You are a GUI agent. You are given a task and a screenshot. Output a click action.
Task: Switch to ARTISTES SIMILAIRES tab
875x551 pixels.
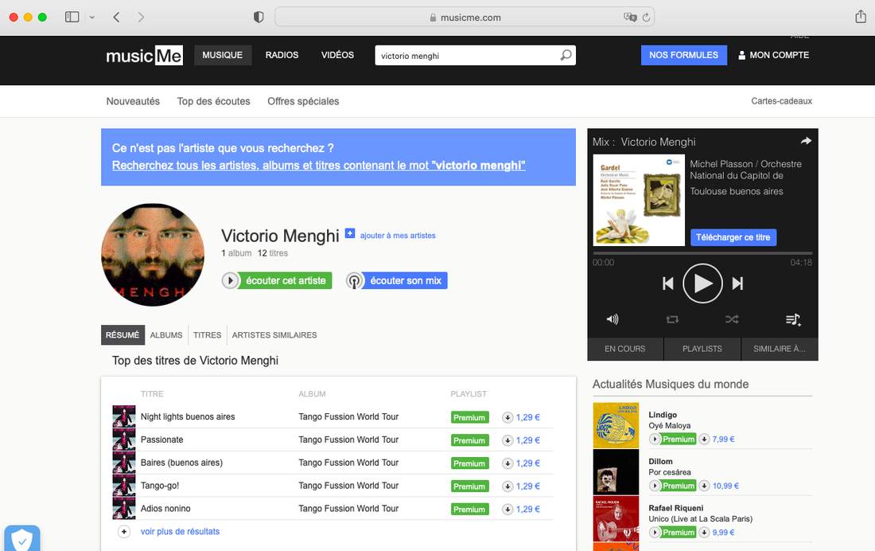(274, 335)
